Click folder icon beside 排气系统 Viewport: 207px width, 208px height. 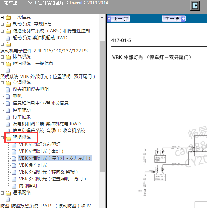8,57
